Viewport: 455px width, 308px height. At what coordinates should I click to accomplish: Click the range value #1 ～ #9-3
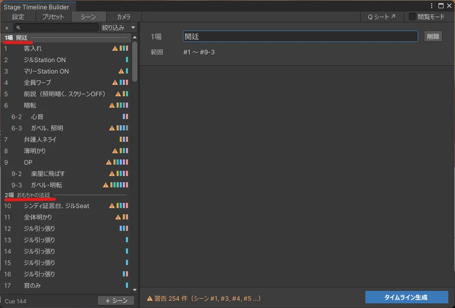(199, 52)
